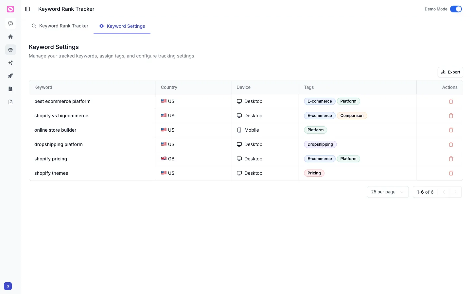Delete the shopify pricing keyword
This screenshot has width=471, height=294.
(451, 159)
